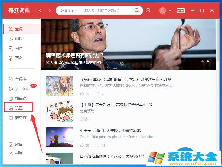
Task: Open the query history clock icon
Action: 148,11
